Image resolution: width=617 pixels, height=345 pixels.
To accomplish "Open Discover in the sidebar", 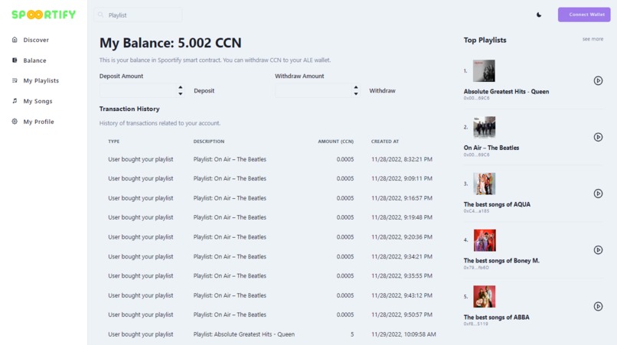I will 36,40.
